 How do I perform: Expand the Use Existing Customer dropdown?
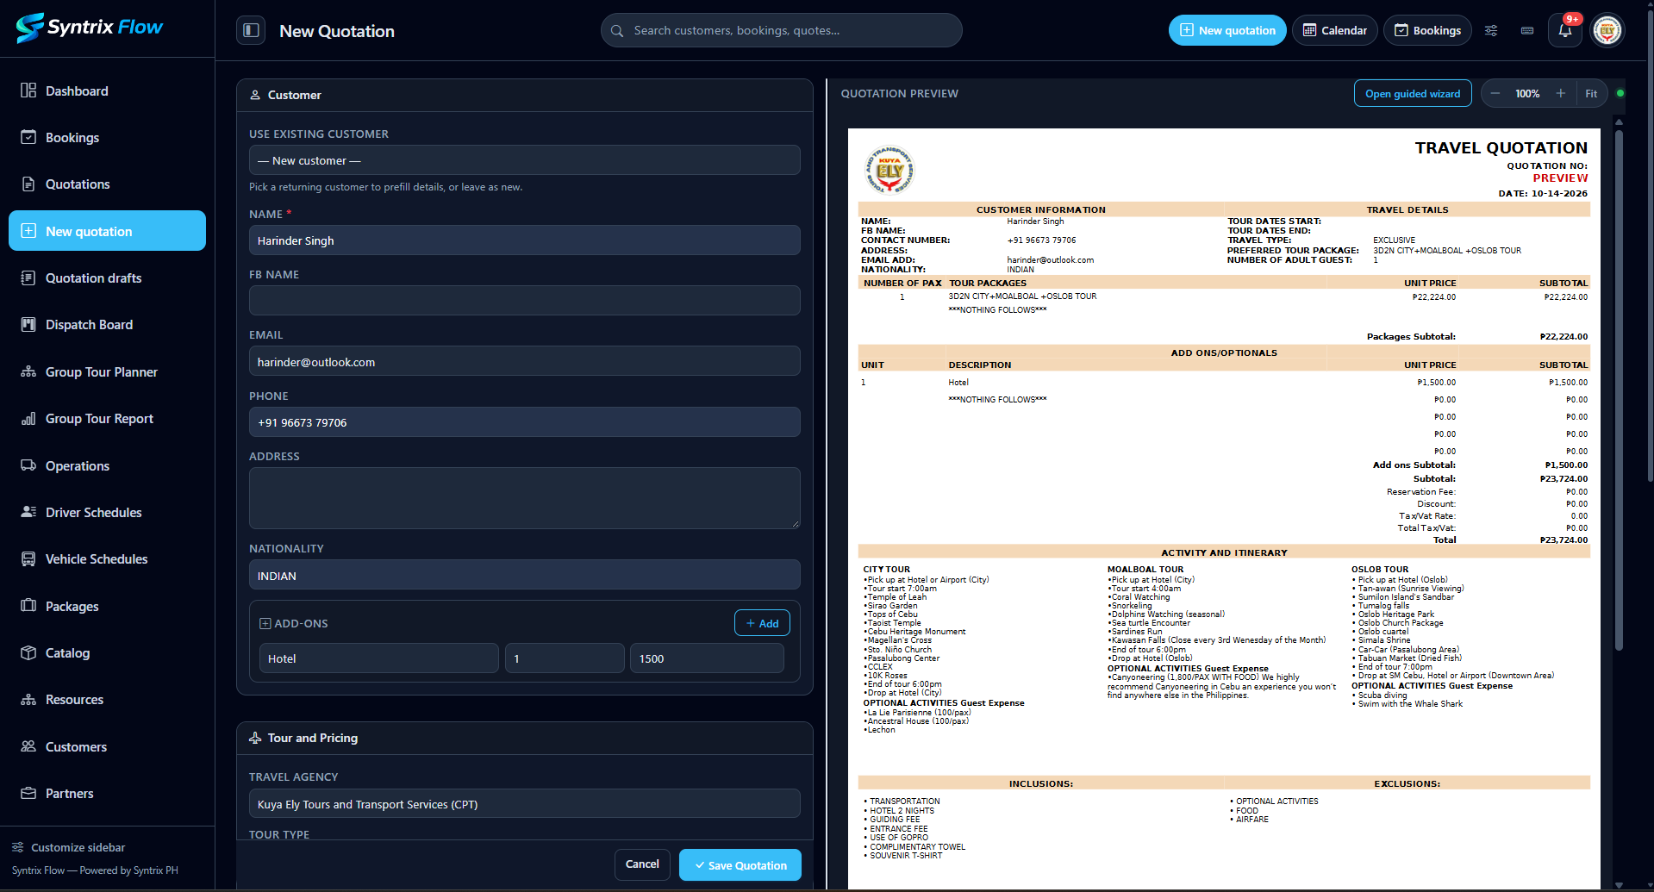[524, 160]
